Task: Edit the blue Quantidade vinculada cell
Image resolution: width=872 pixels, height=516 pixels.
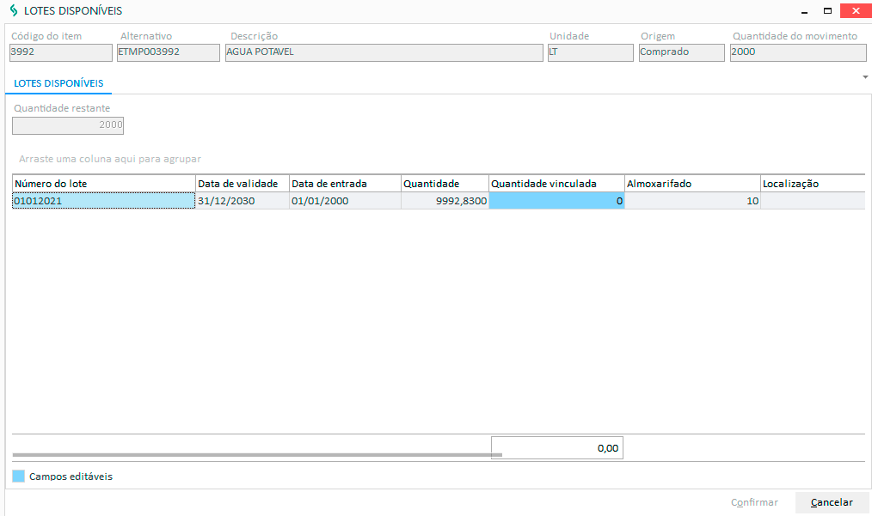Action: click(x=556, y=201)
